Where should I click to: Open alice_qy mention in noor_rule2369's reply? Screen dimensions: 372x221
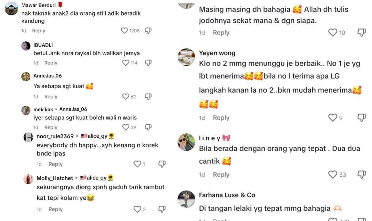[x=97, y=136]
